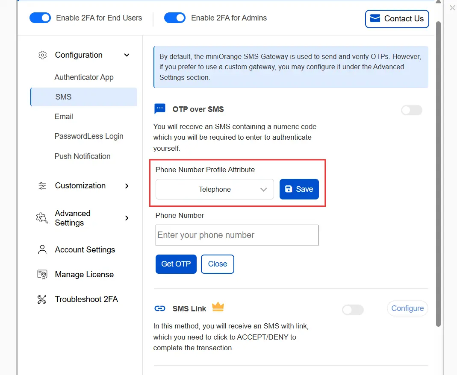This screenshot has height=375, width=457.
Task: Close the dialog with the X icon
Action: click(452, 8)
